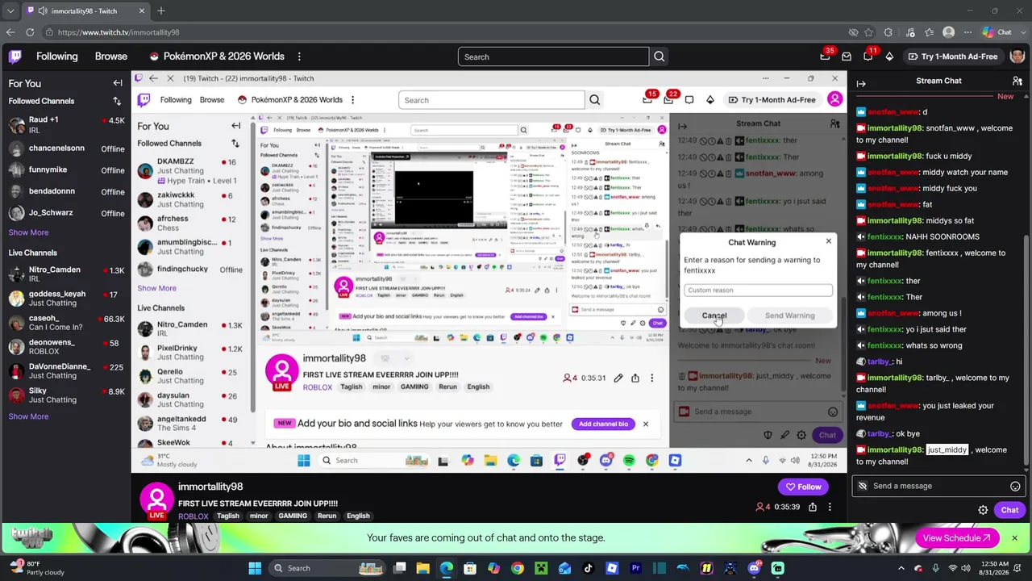1032x581 pixels.
Task: Open the chat community users icon
Action: [1017, 81]
